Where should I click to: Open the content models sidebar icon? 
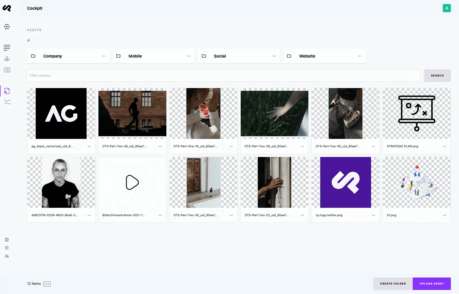click(x=7, y=26)
